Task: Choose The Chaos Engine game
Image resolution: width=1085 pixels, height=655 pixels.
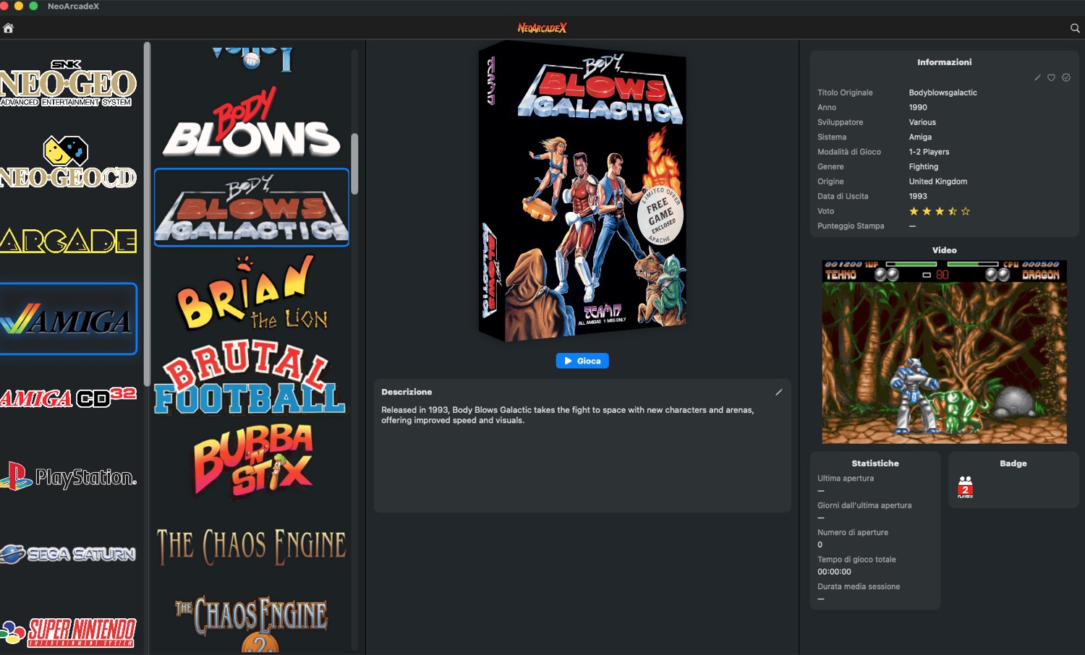Action: coord(252,546)
